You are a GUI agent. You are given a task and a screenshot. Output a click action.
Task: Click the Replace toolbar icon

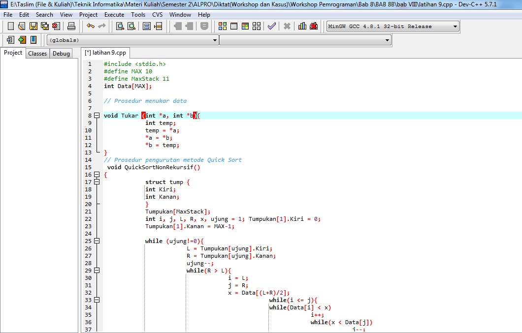coord(132,26)
